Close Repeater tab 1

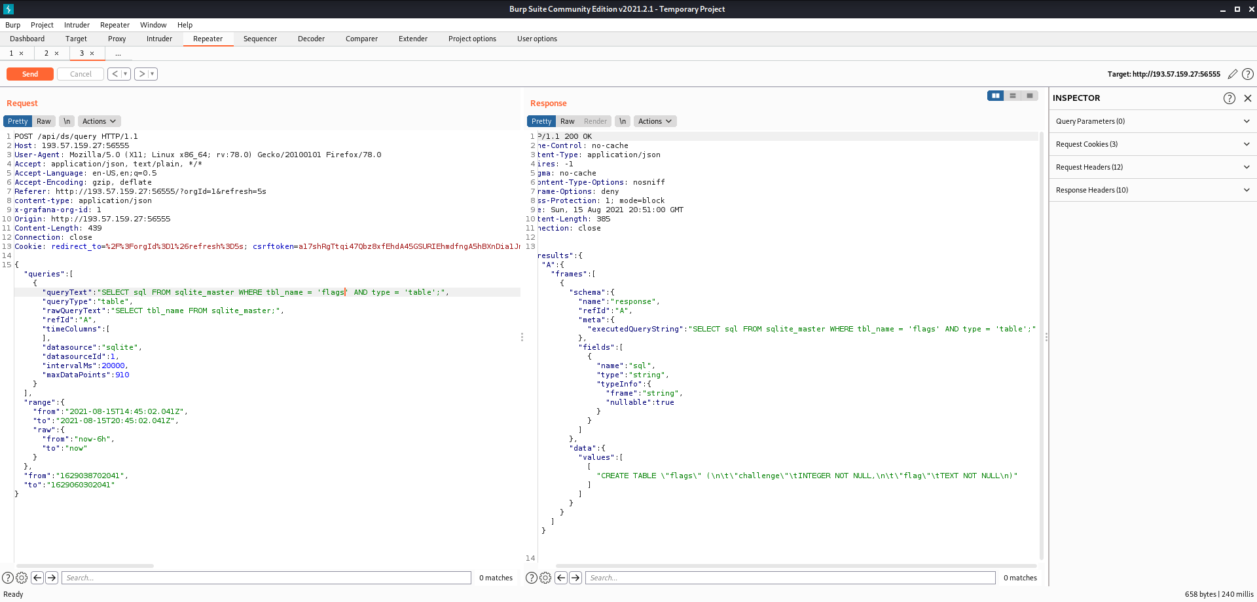click(x=22, y=54)
